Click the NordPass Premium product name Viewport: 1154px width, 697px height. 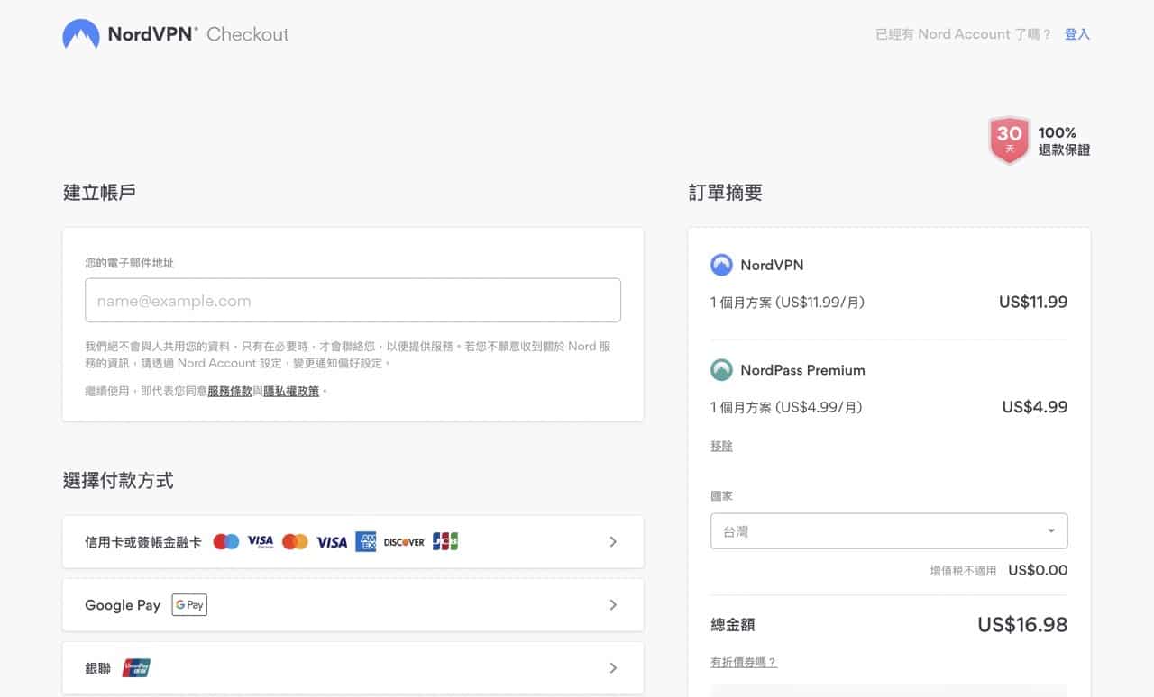point(802,370)
